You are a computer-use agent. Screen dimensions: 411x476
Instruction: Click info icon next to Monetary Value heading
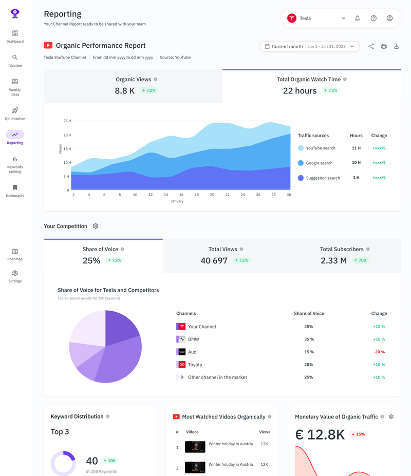click(x=382, y=416)
